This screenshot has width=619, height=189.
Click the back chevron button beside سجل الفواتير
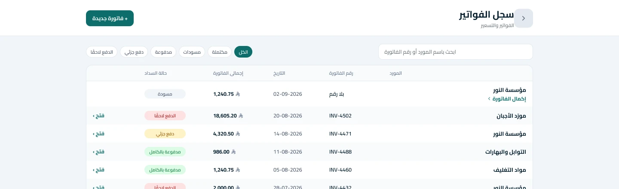pyautogui.click(x=524, y=18)
